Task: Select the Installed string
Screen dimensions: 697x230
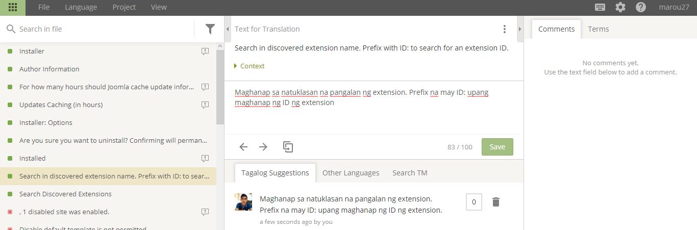Action: 108,158
